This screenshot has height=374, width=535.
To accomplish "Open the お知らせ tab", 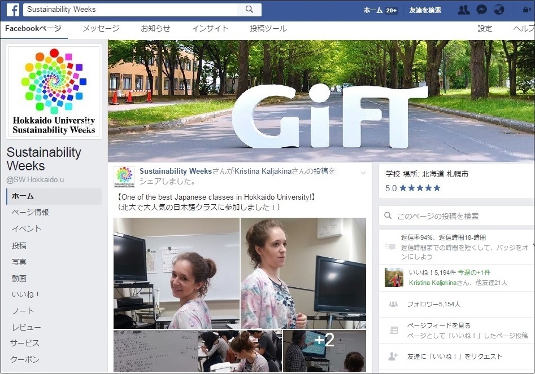I will pyautogui.click(x=155, y=29).
